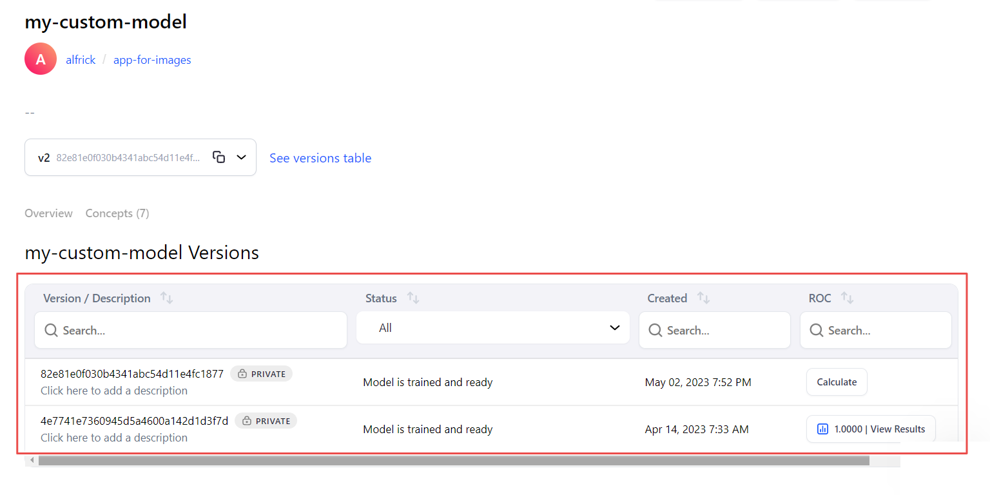The image size is (990, 495).
Task: Expand the v2 version selector dropdown
Action: click(x=241, y=157)
